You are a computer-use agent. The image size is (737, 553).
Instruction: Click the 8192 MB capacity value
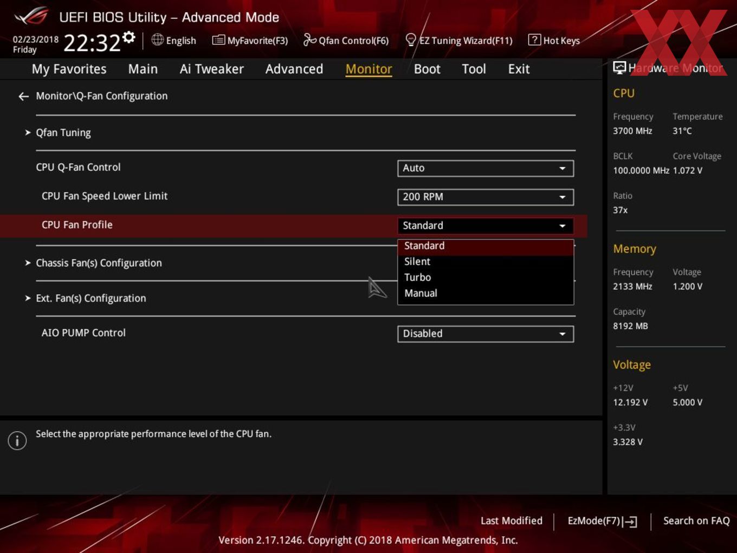click(x=630, y=326)
